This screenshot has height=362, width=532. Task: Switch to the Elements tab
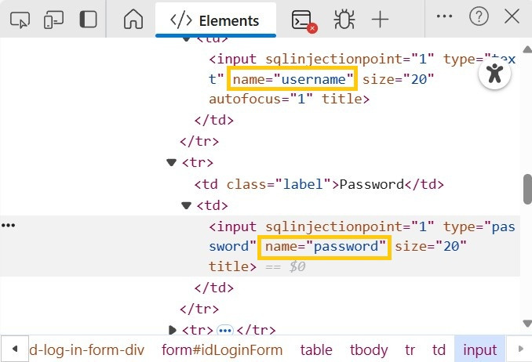216,20
